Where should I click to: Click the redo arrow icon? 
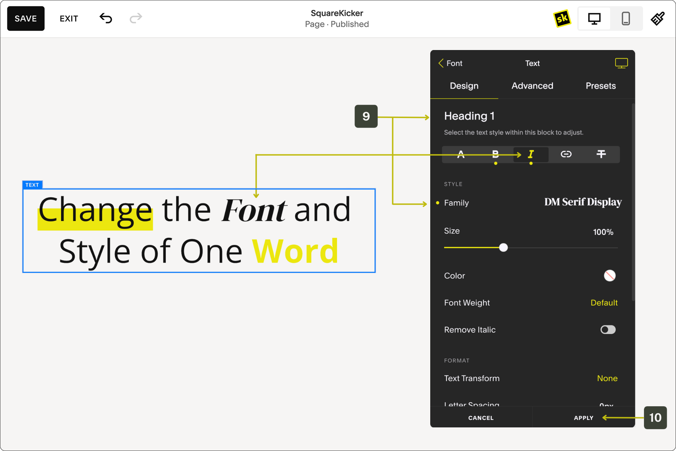(x=136, y=18)
